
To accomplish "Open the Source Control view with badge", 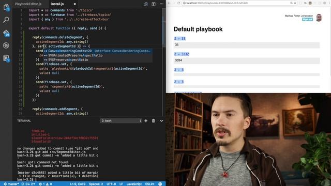I will pos(6,33).
